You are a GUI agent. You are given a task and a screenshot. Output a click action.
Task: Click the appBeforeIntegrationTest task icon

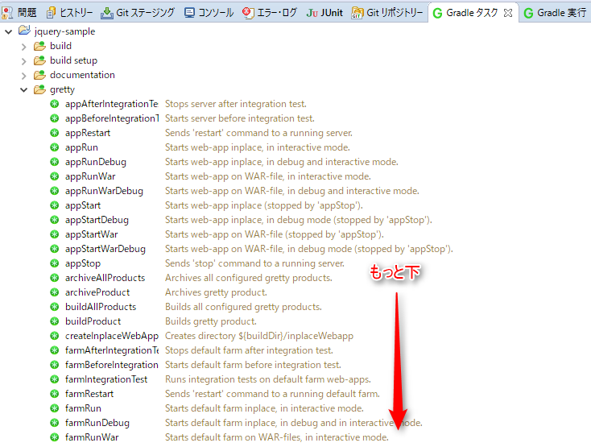(x=55, y=118)
